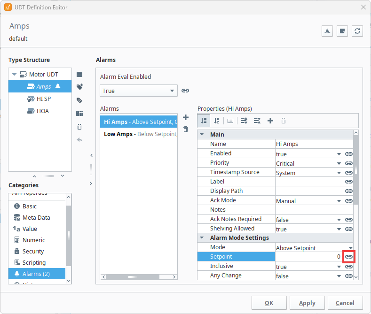Click the documentation note icon in header

pyautogui.click(x=342, y=31)
